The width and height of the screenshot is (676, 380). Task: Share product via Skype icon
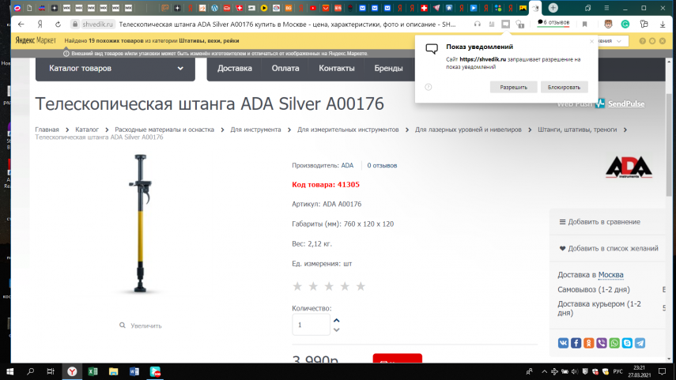tap(627, 343)
